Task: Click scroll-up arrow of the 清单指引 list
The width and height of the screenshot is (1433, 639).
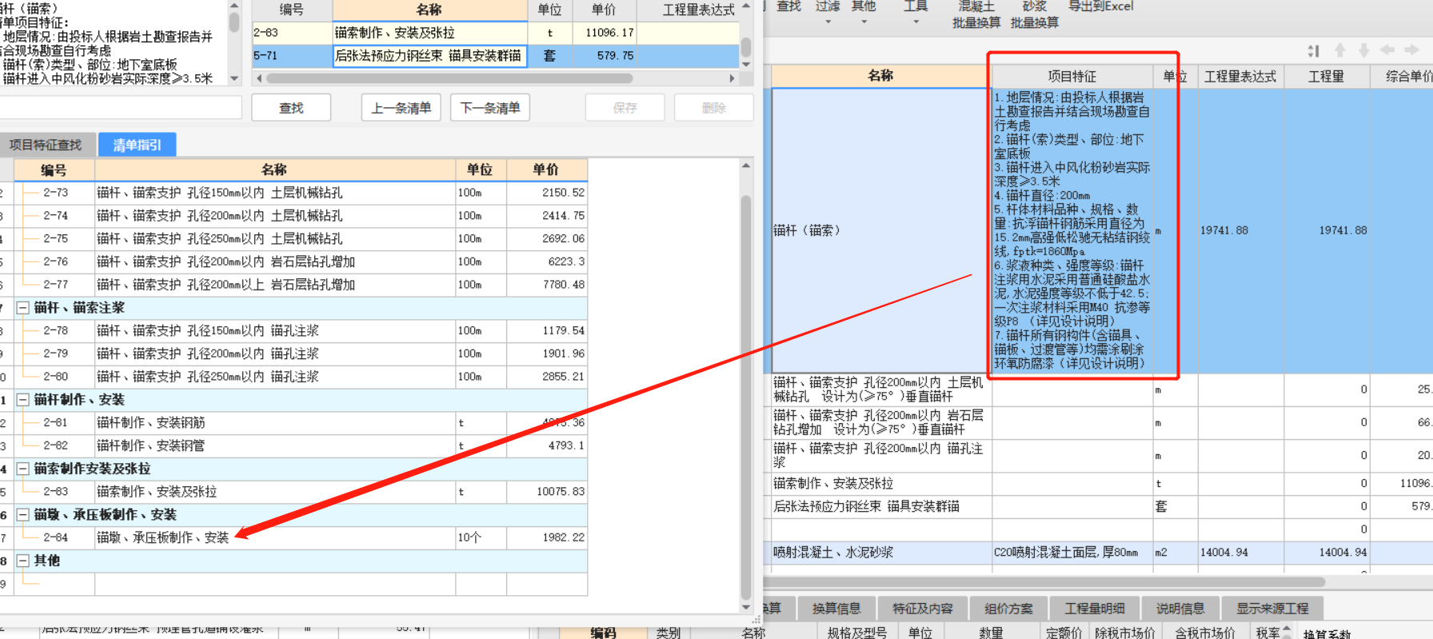Action: pyautogui.click(x=746, y=166)
